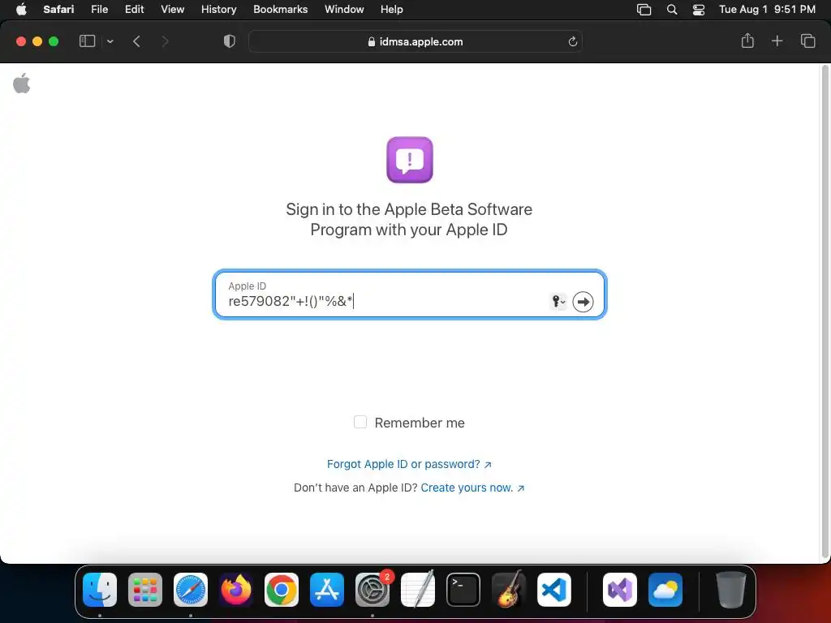The width and height of the screenshot is (831, 623).
Task: Open the View menu
Action: coord(172,10)
